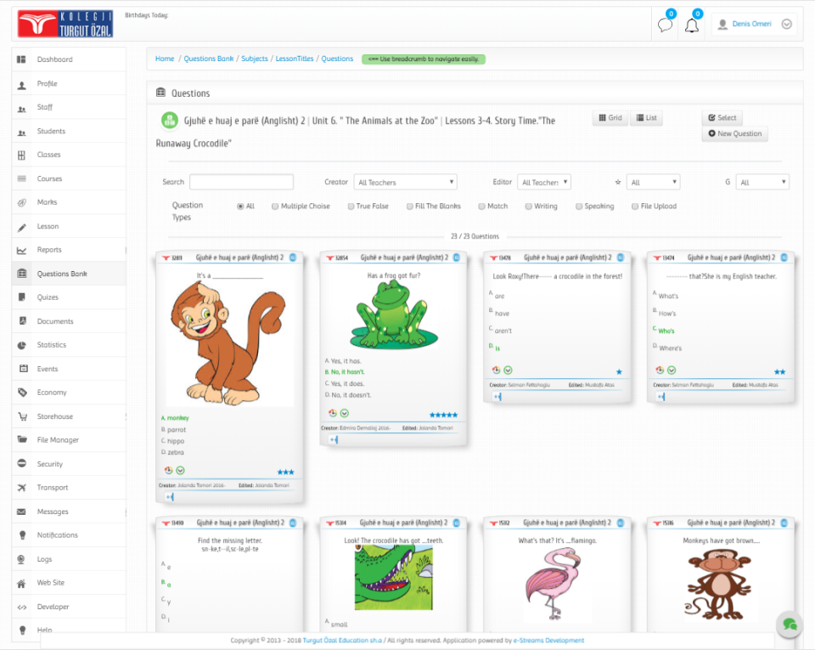The image size is (815, 650).
Task: Go to LessonTitles in the breadcrumb
Action: (295, 59)
